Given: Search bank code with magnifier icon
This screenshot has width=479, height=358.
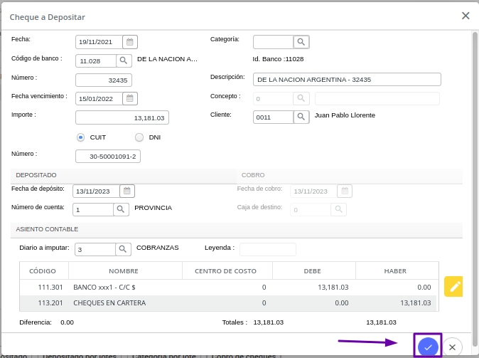Looking at the screenshot, I should click(124, 60).
